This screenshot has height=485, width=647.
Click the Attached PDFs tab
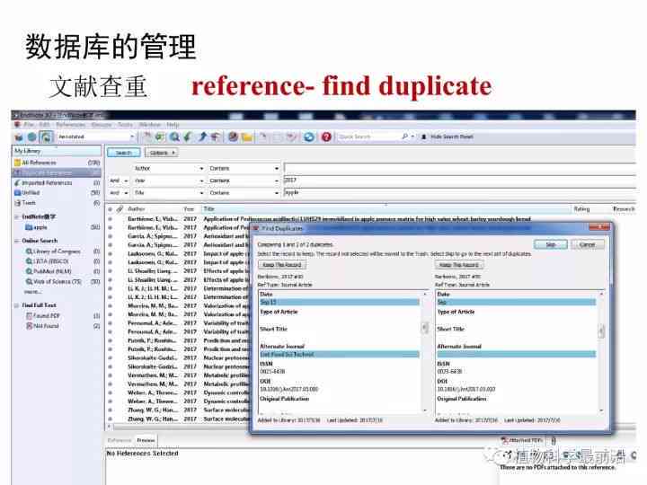[x=522, y=440]
